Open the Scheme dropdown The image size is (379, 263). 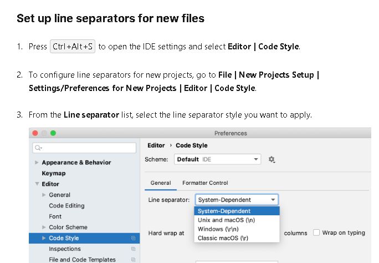tap(218, 159)
